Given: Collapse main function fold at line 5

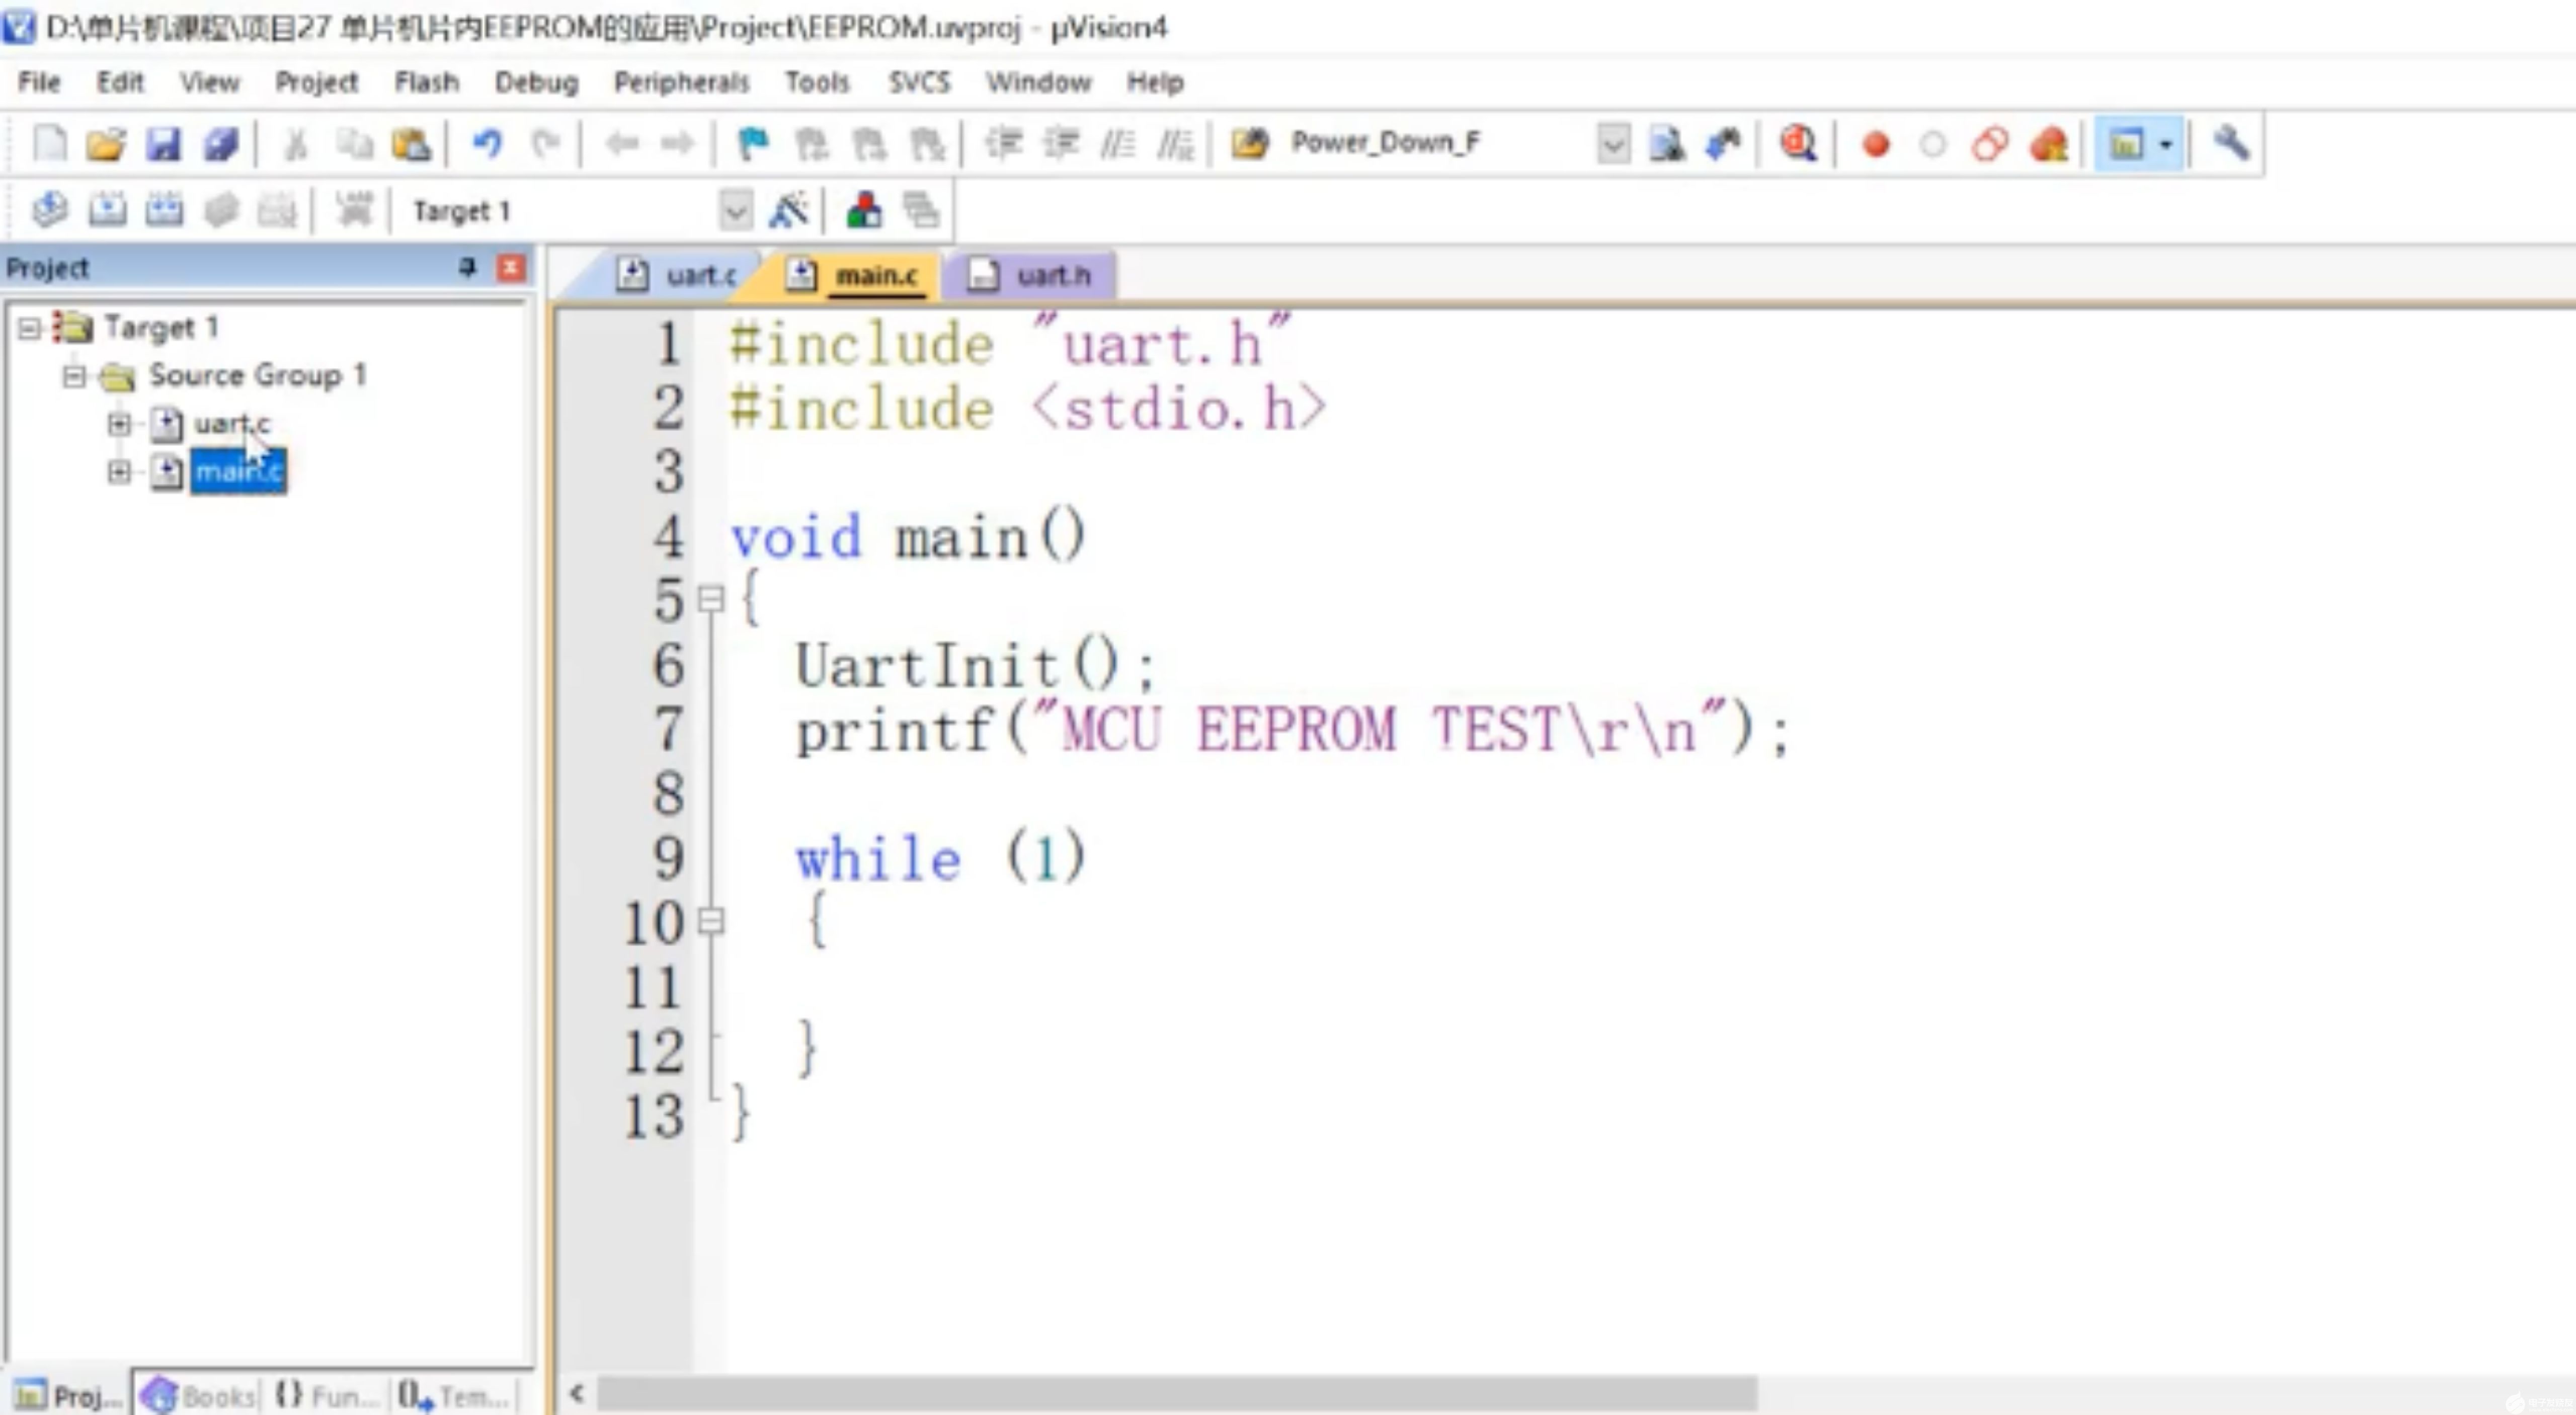Looking at the screenshot, I should [710, 600].
